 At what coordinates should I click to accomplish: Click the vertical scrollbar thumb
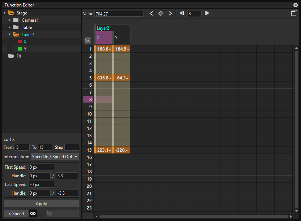[x=296, y=130]
